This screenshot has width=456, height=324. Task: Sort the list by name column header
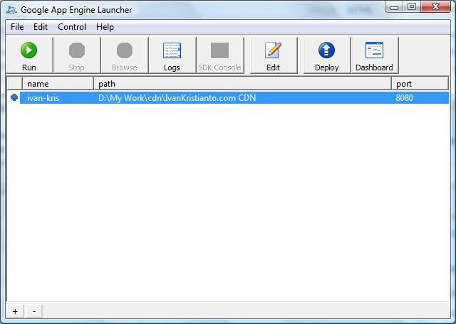point(58,84)
